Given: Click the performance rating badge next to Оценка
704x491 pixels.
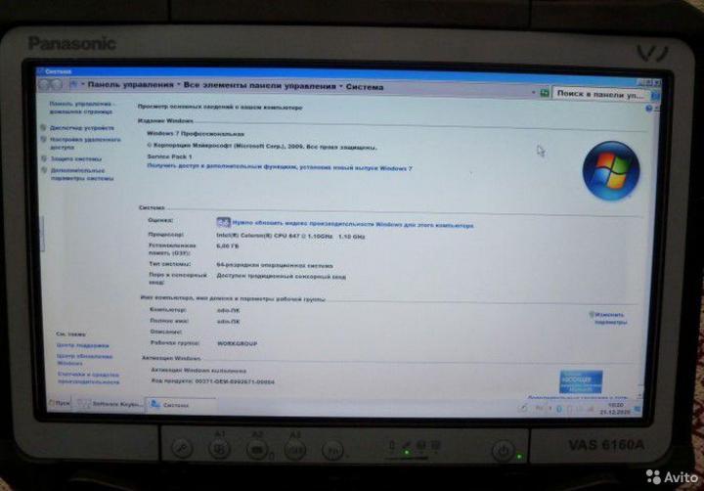Looking at the screenshot, I should click(223, 222).
